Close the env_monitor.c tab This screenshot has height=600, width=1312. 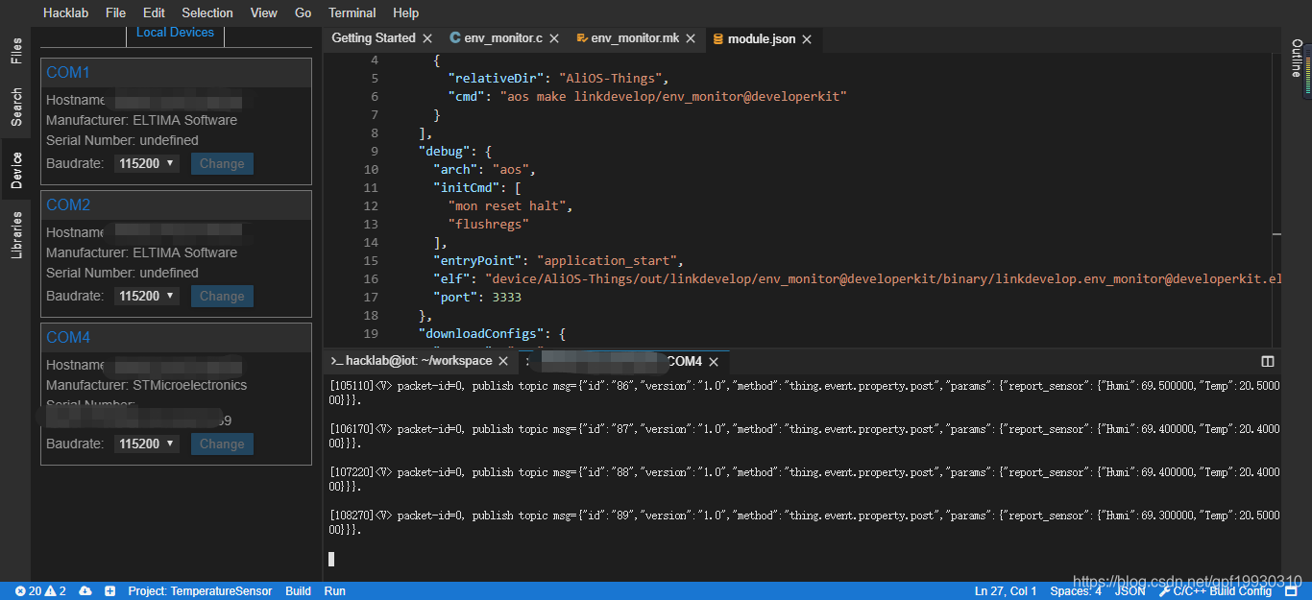point(553,38)
